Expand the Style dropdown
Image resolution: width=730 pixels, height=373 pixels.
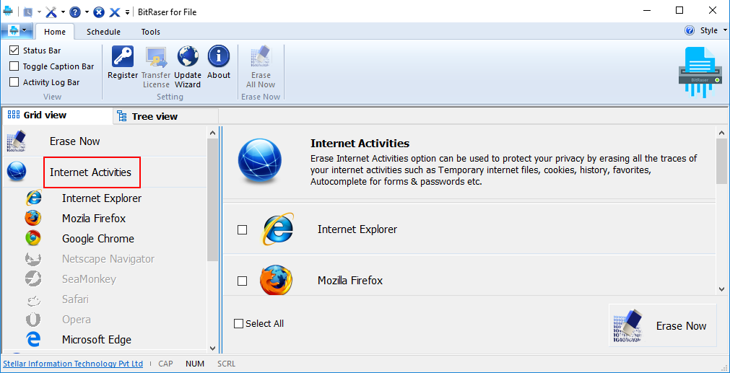click(x=726, y=31)
